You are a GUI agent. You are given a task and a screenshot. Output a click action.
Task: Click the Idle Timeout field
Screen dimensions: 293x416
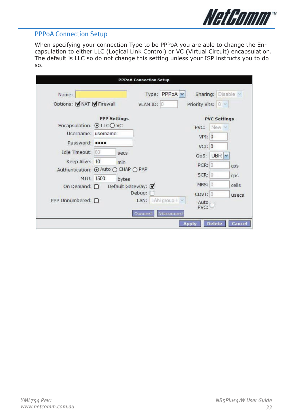coord(105,152)
